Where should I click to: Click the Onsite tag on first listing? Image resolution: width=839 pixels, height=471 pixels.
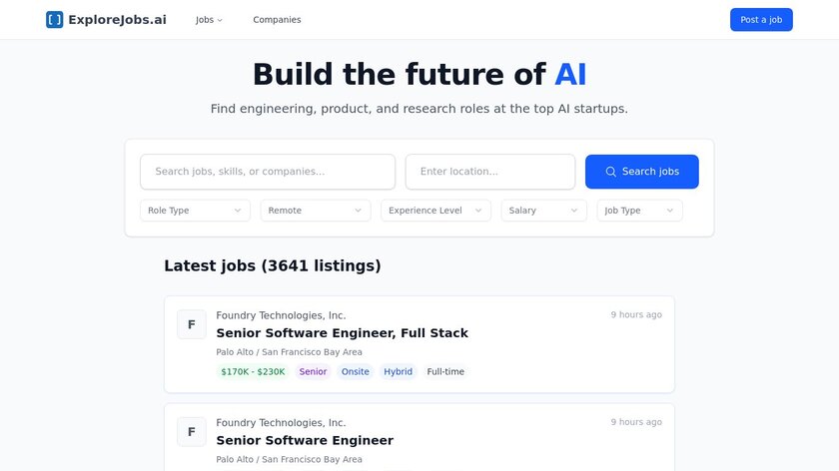click(x=355, y=372)
